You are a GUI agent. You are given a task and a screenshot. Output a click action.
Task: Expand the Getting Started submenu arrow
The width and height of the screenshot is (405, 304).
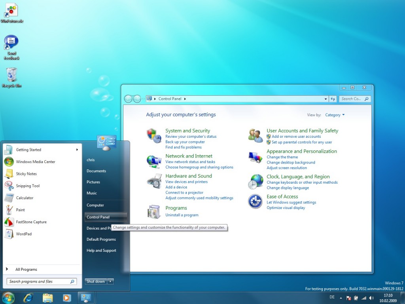coord(77,150)
